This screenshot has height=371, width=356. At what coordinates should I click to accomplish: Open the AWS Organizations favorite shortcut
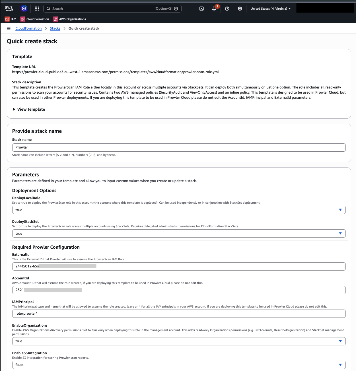tap(69, 19)
